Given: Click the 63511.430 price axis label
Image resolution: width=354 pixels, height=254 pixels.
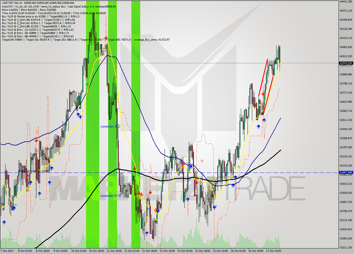Looking at the screenshot, I should click(346, 120).
